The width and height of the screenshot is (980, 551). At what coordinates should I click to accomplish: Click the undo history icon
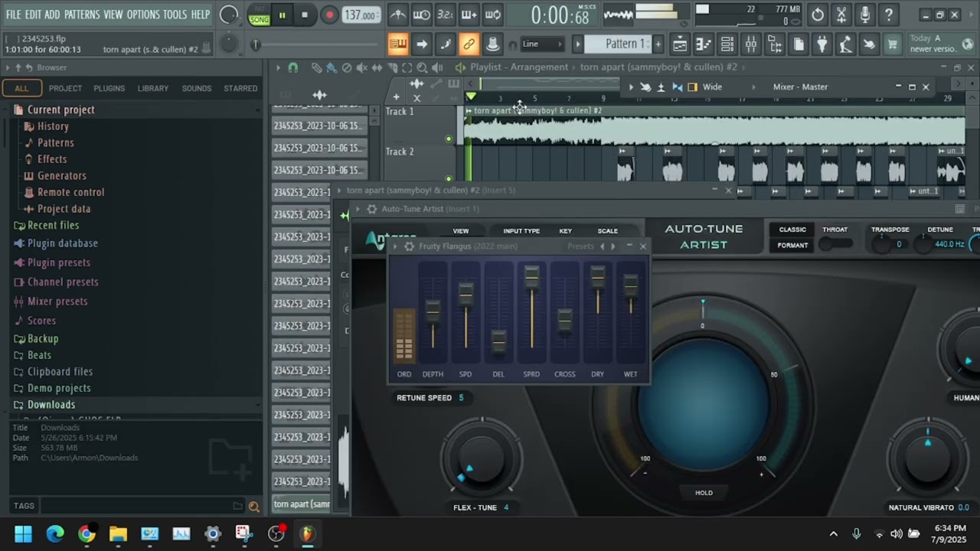click(x=818, y=15)
